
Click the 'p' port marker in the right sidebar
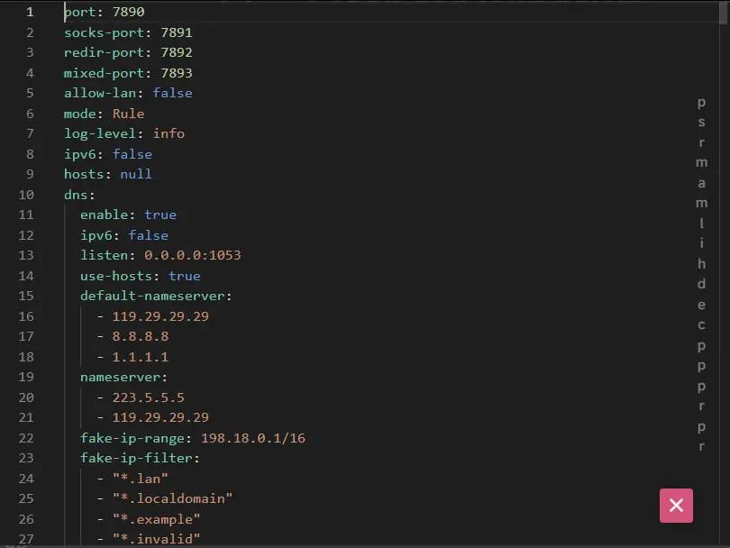tap(701, 103)
